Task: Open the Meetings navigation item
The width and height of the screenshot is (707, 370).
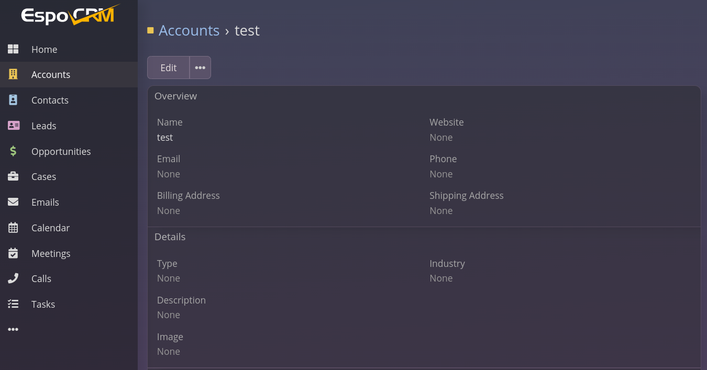Action: click(x=51, y=253)
